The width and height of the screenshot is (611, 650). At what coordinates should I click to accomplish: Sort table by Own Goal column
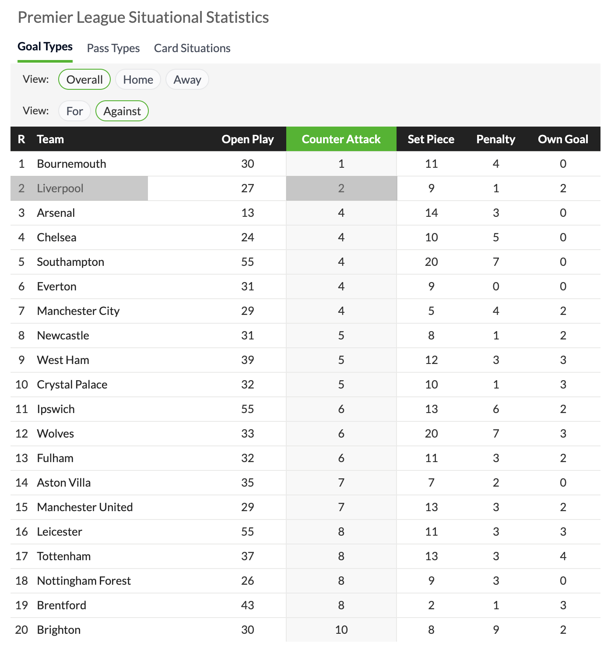click(563, 139)
